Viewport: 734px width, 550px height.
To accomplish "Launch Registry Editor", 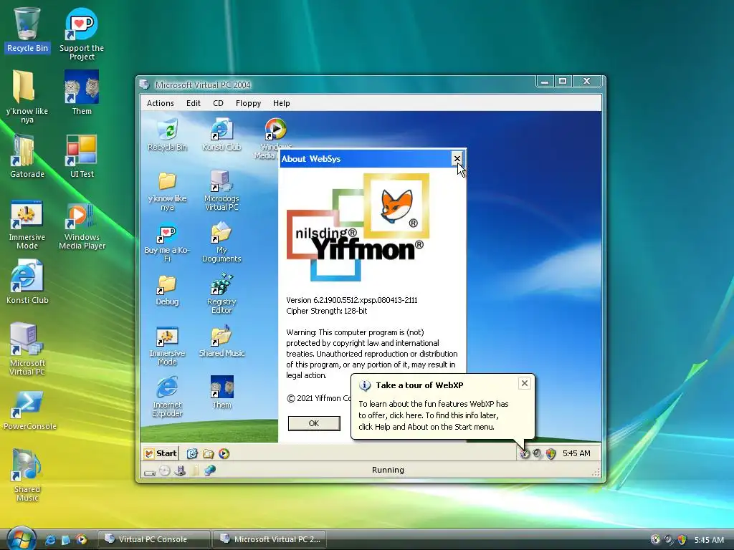I will pos(221,294).
